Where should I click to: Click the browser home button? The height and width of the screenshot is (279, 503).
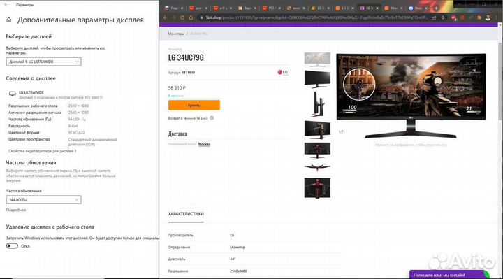[x=191, y=17]
